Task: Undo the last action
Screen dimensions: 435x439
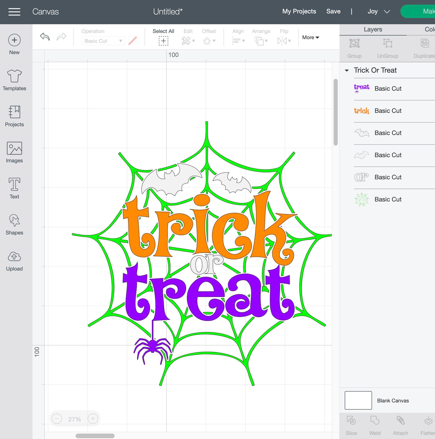Action: [x=45, y=37]
